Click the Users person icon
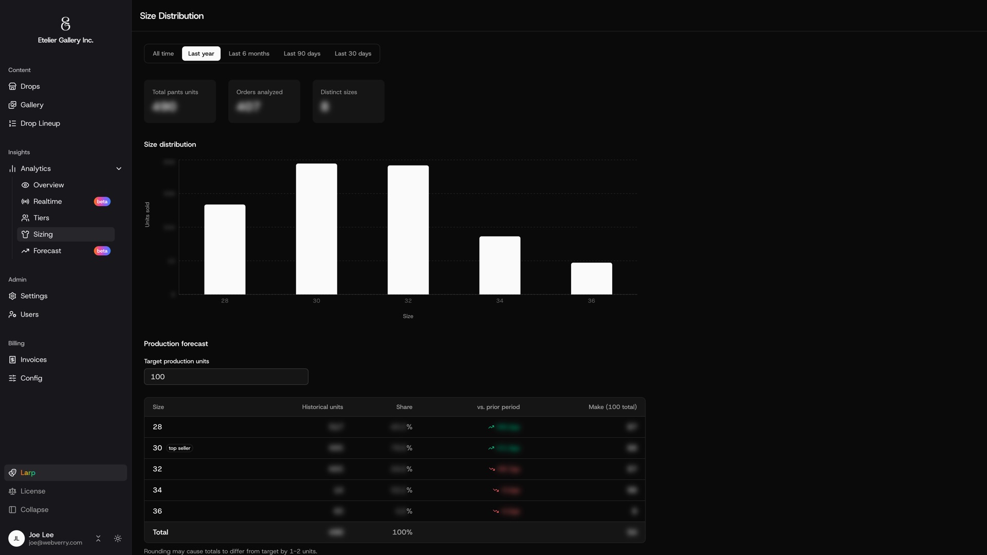The width and height of the screenshot is (987, 555). (12, 314)
